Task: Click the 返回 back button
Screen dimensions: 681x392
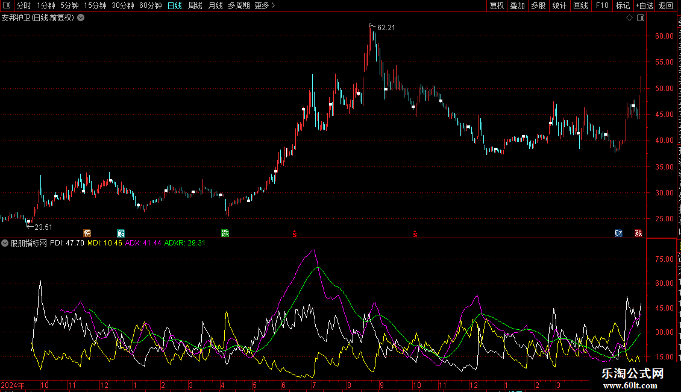Action: click(x=665, y=5)
